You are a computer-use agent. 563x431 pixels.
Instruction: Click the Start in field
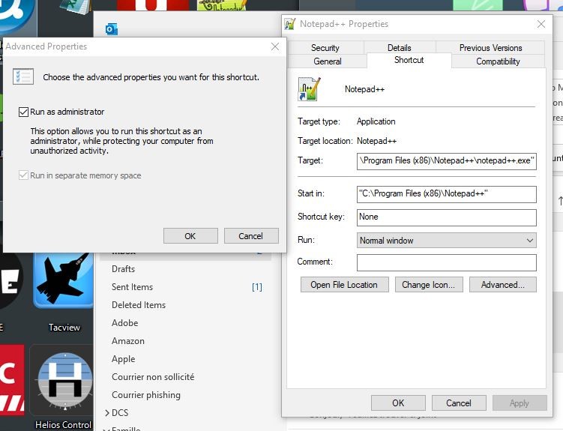tap(446, 194)
